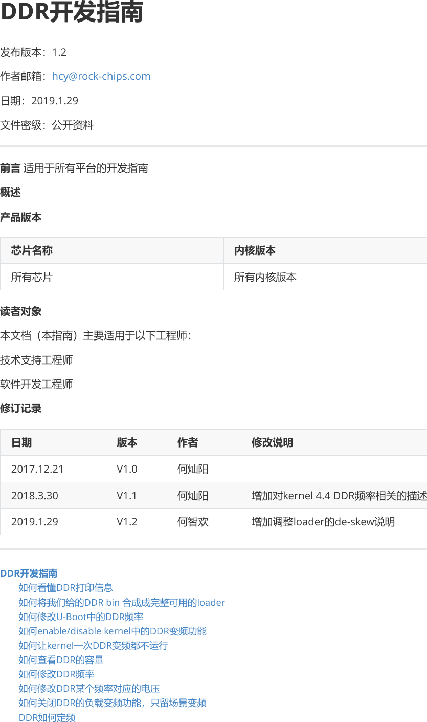Open the DDR开发指南 table of contents link

point(29,573)
